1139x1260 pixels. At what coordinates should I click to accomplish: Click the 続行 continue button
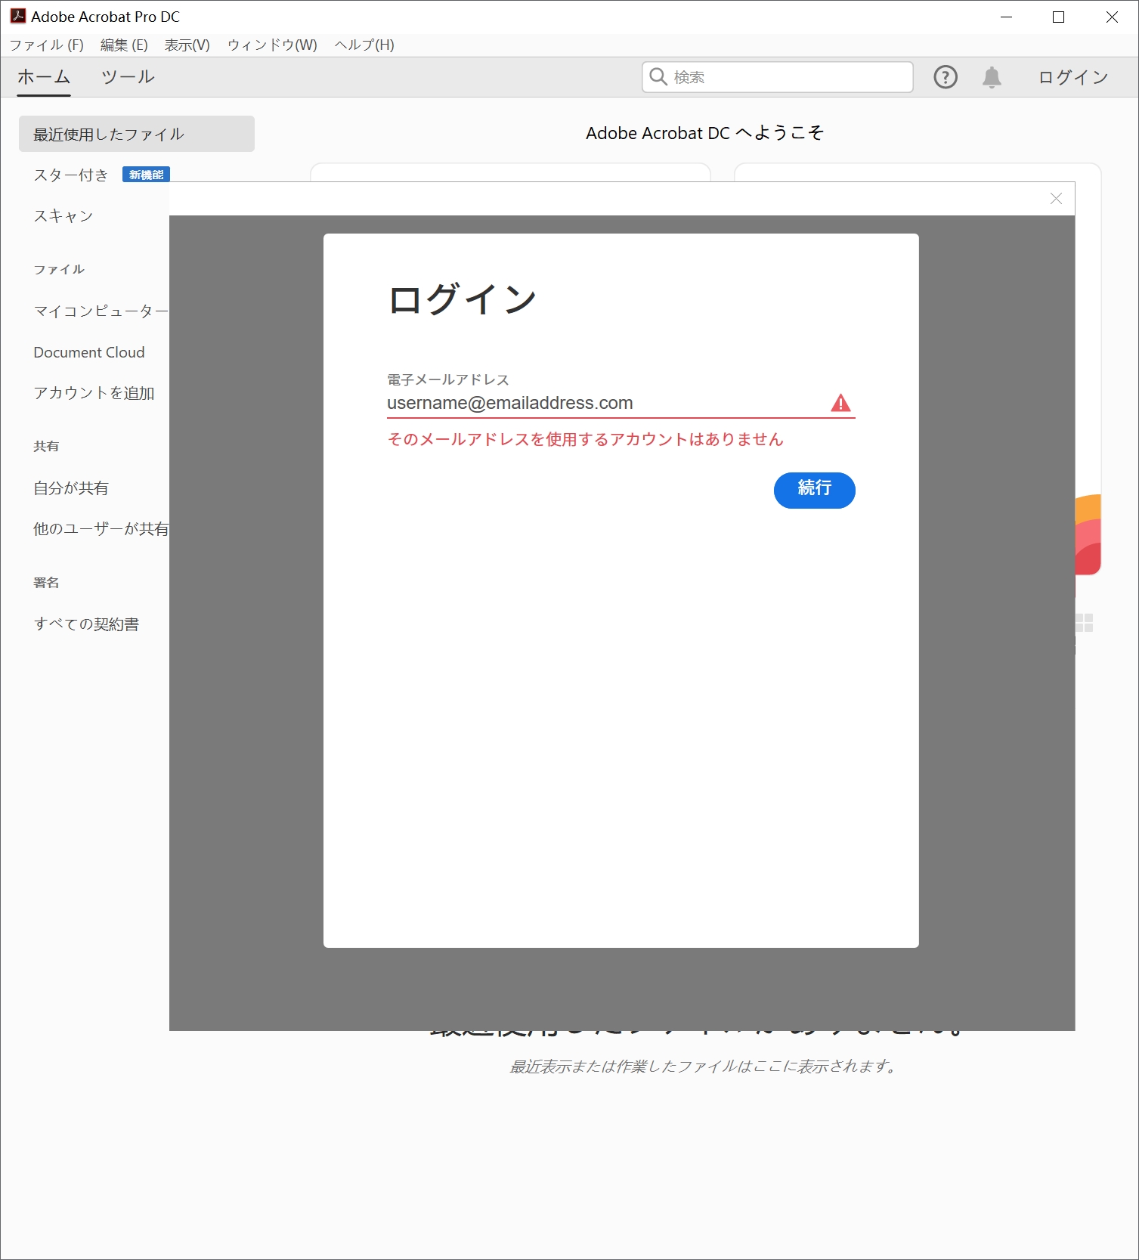pyautogui.click(x=815, y=491)
